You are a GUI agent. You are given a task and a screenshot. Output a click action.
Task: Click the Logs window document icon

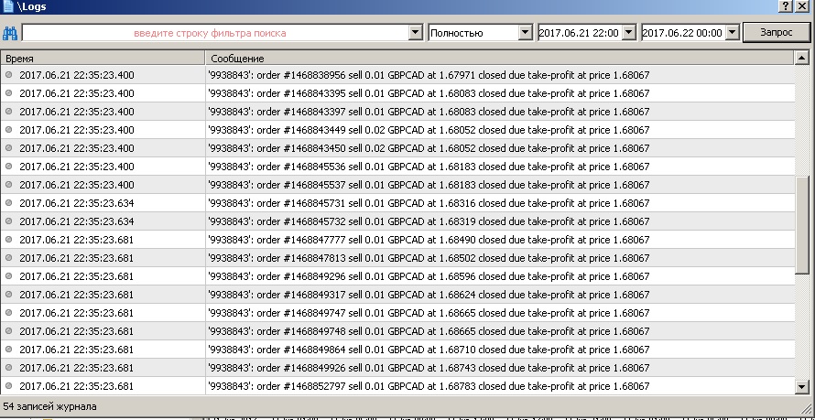[8, 6]
